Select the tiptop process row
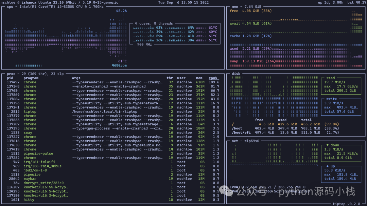The width and height of the screenshot is (367, 206). click(30, 111)
